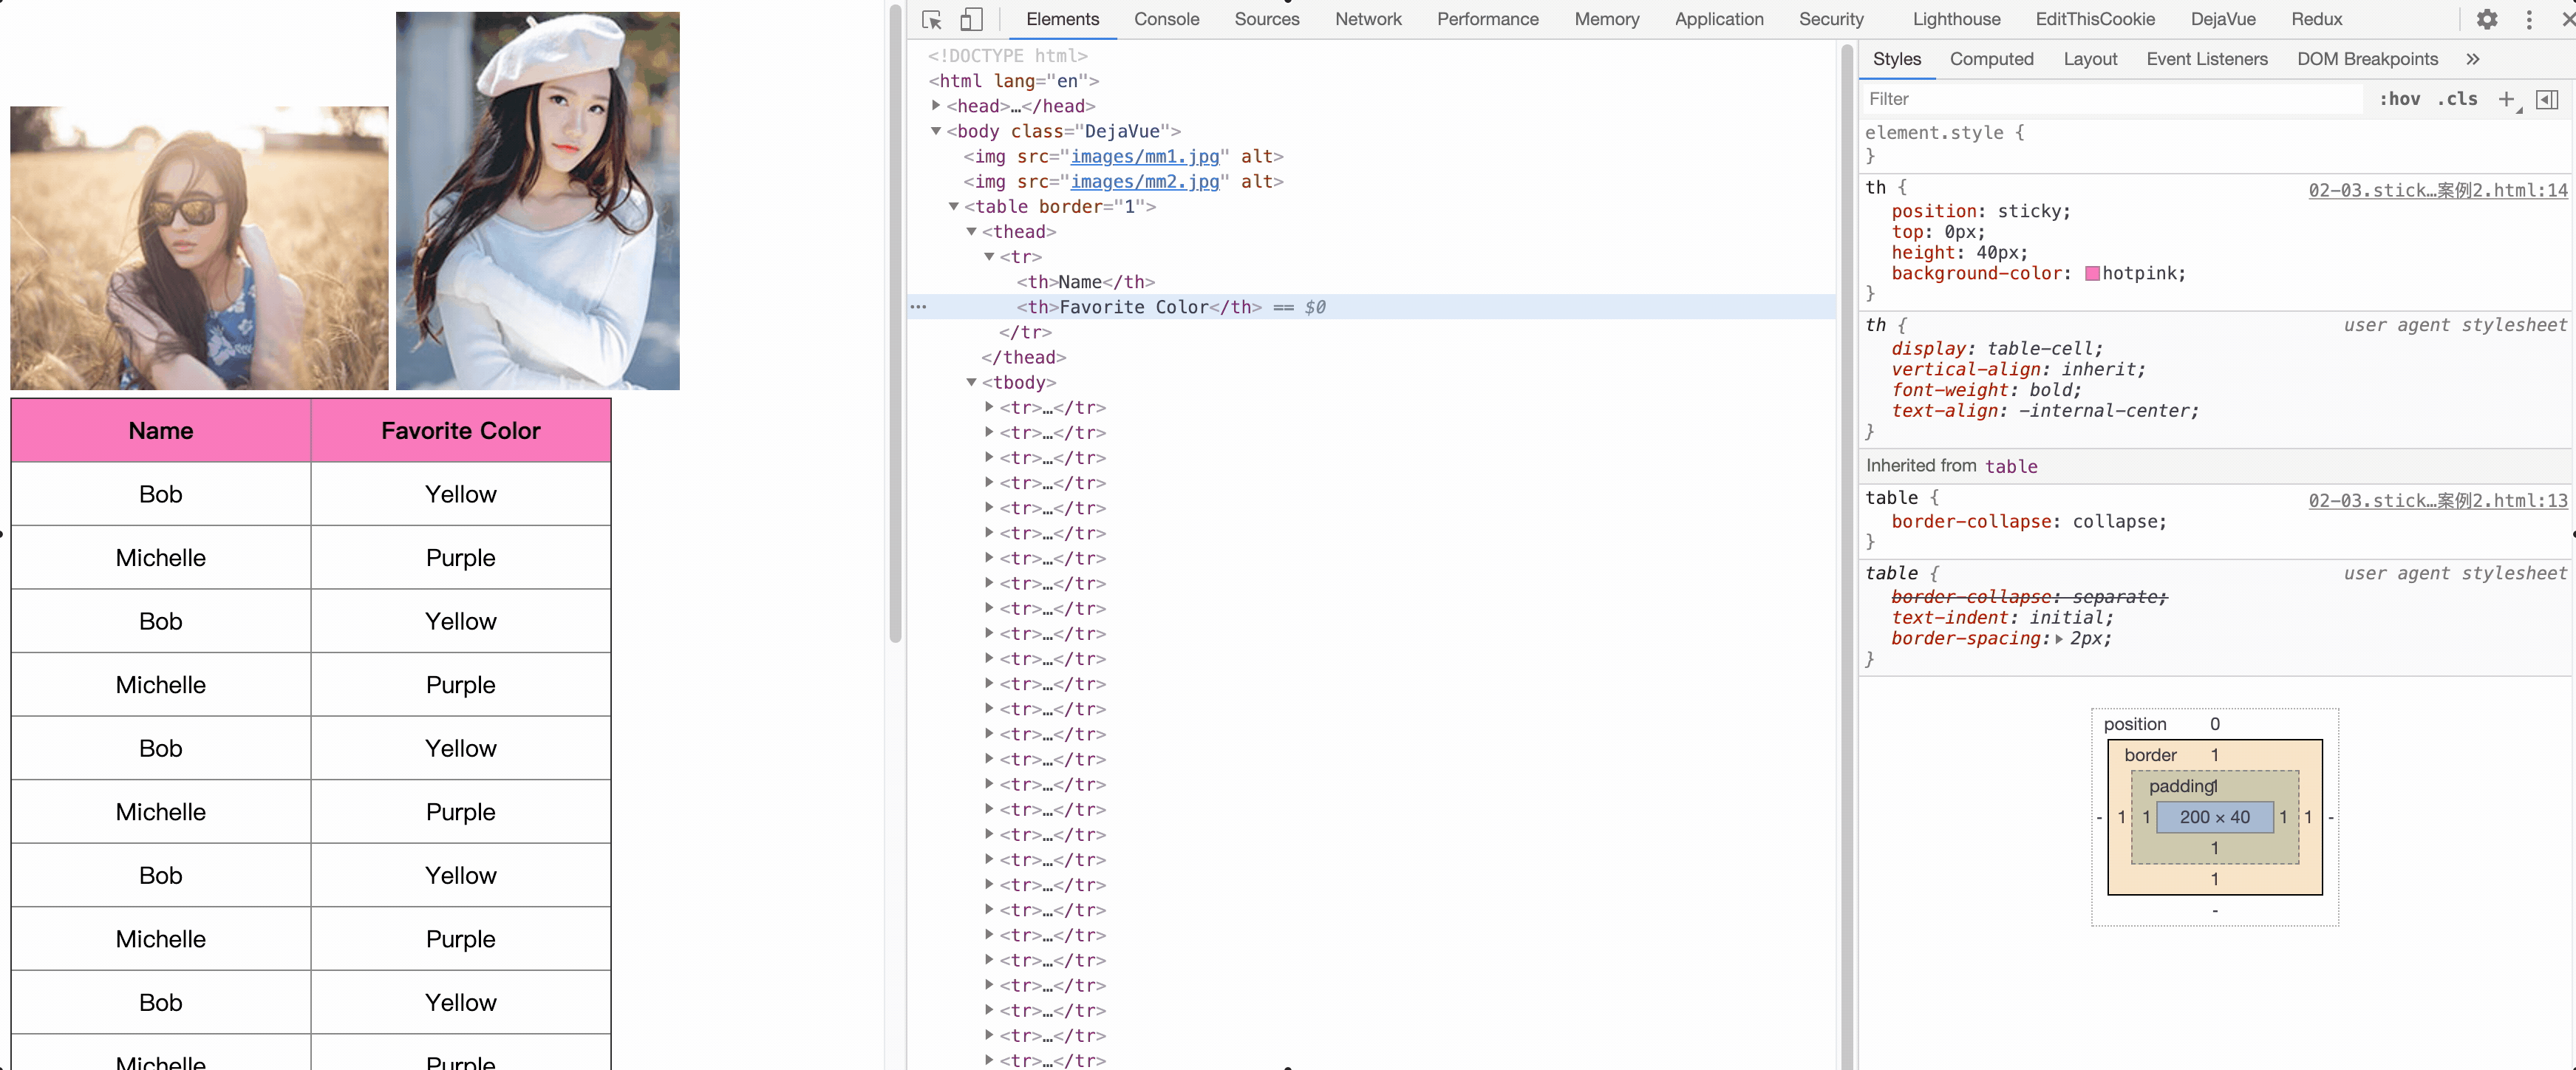Show the computed styles sidebar icon
The height and width of the screenshot is (1070, 2576).
pyautogui.click(x=2547, y=99)
